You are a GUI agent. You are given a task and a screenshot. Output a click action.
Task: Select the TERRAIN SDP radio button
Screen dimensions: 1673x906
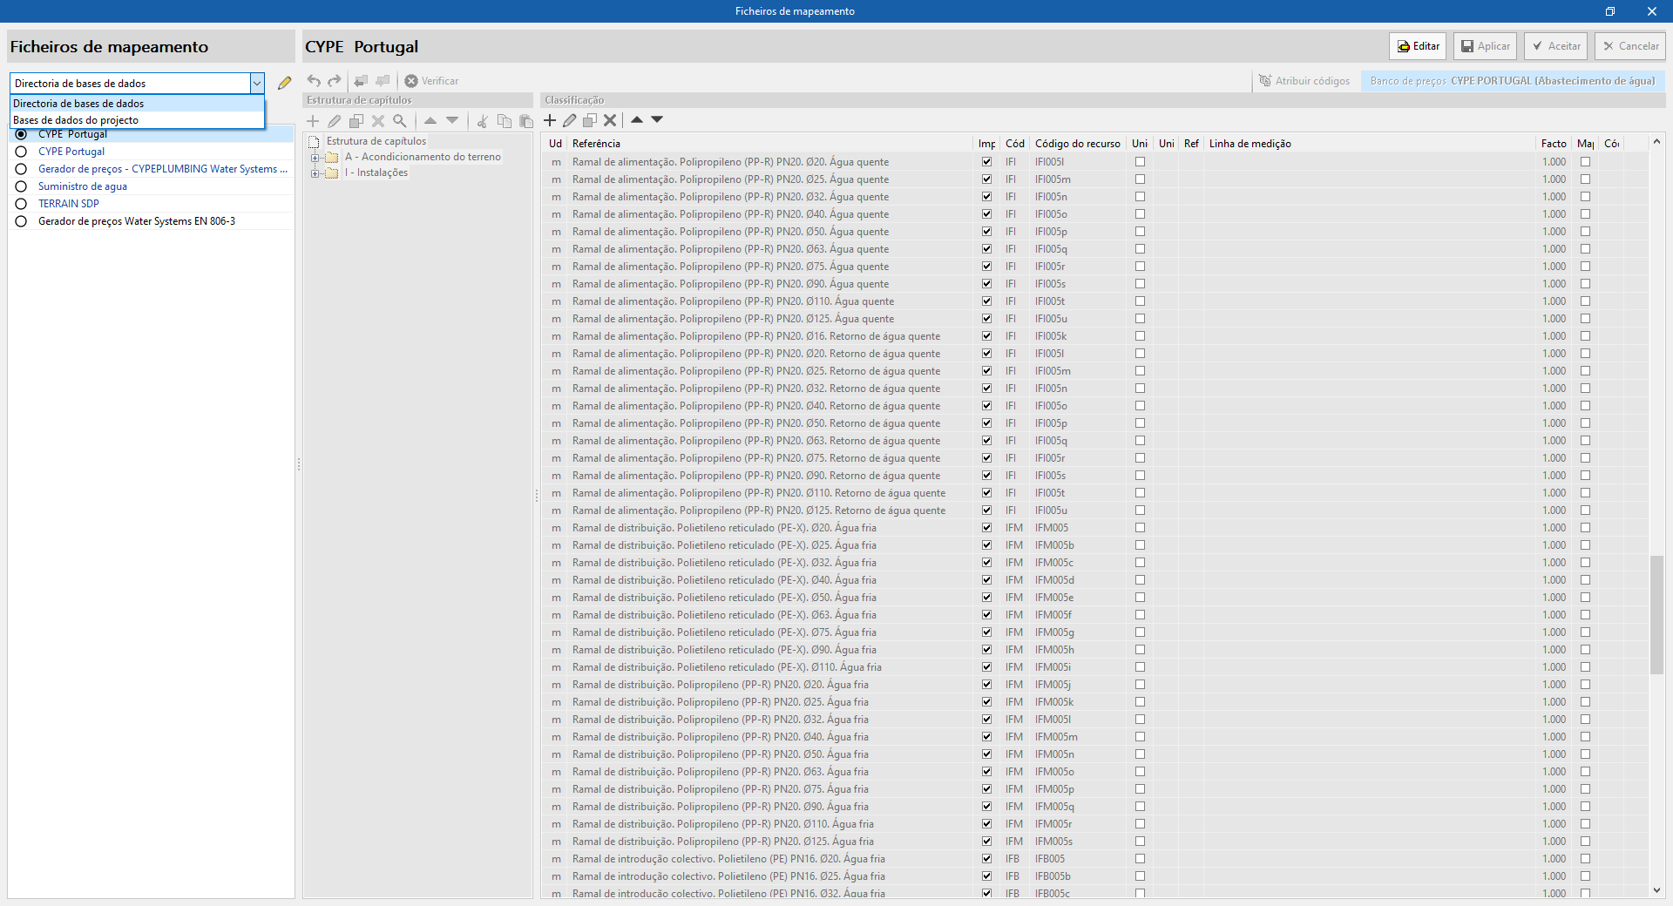coord(21,204)
